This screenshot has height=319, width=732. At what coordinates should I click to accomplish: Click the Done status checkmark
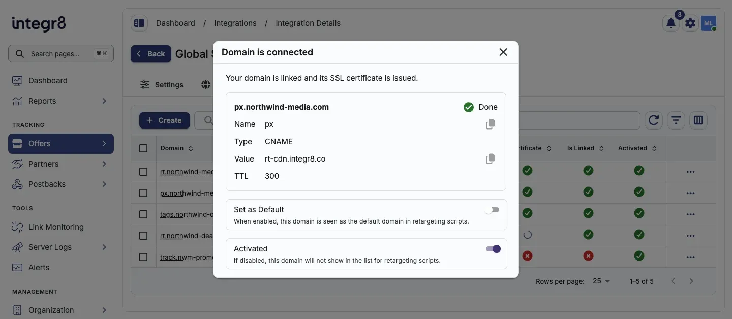469,107
